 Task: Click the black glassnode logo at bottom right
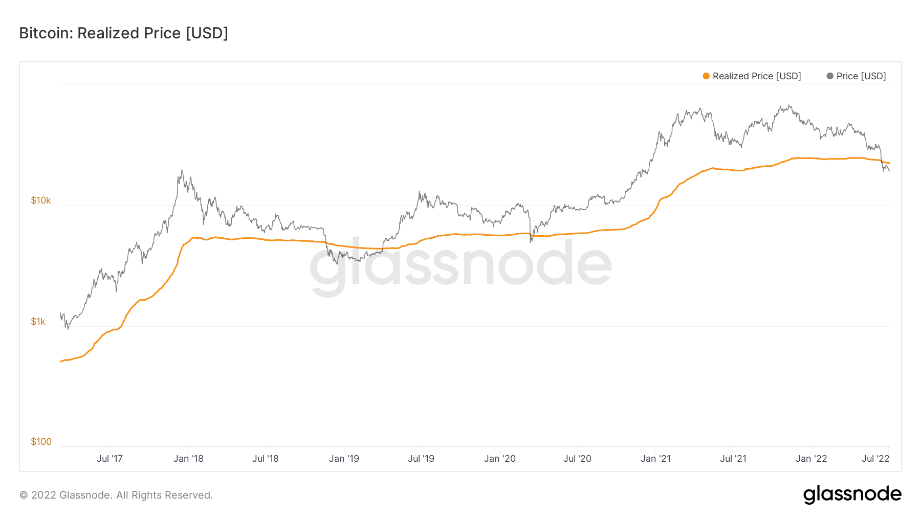pos(852,494)
